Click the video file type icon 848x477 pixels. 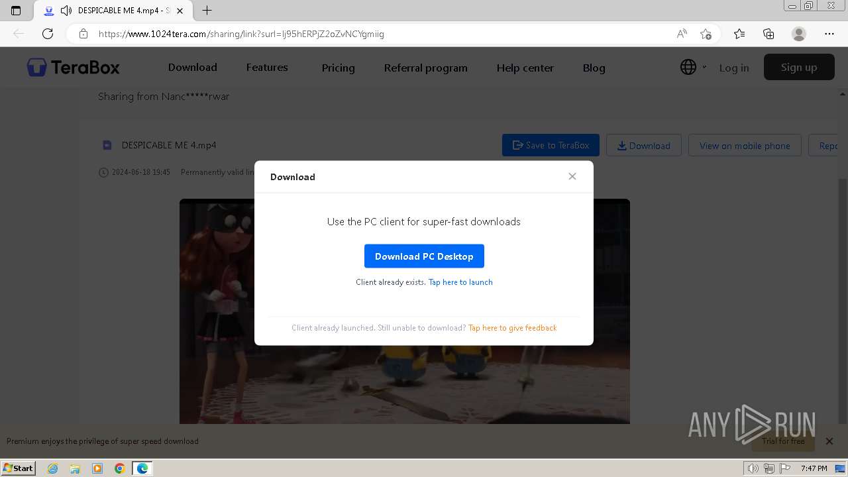pos(107,145)
